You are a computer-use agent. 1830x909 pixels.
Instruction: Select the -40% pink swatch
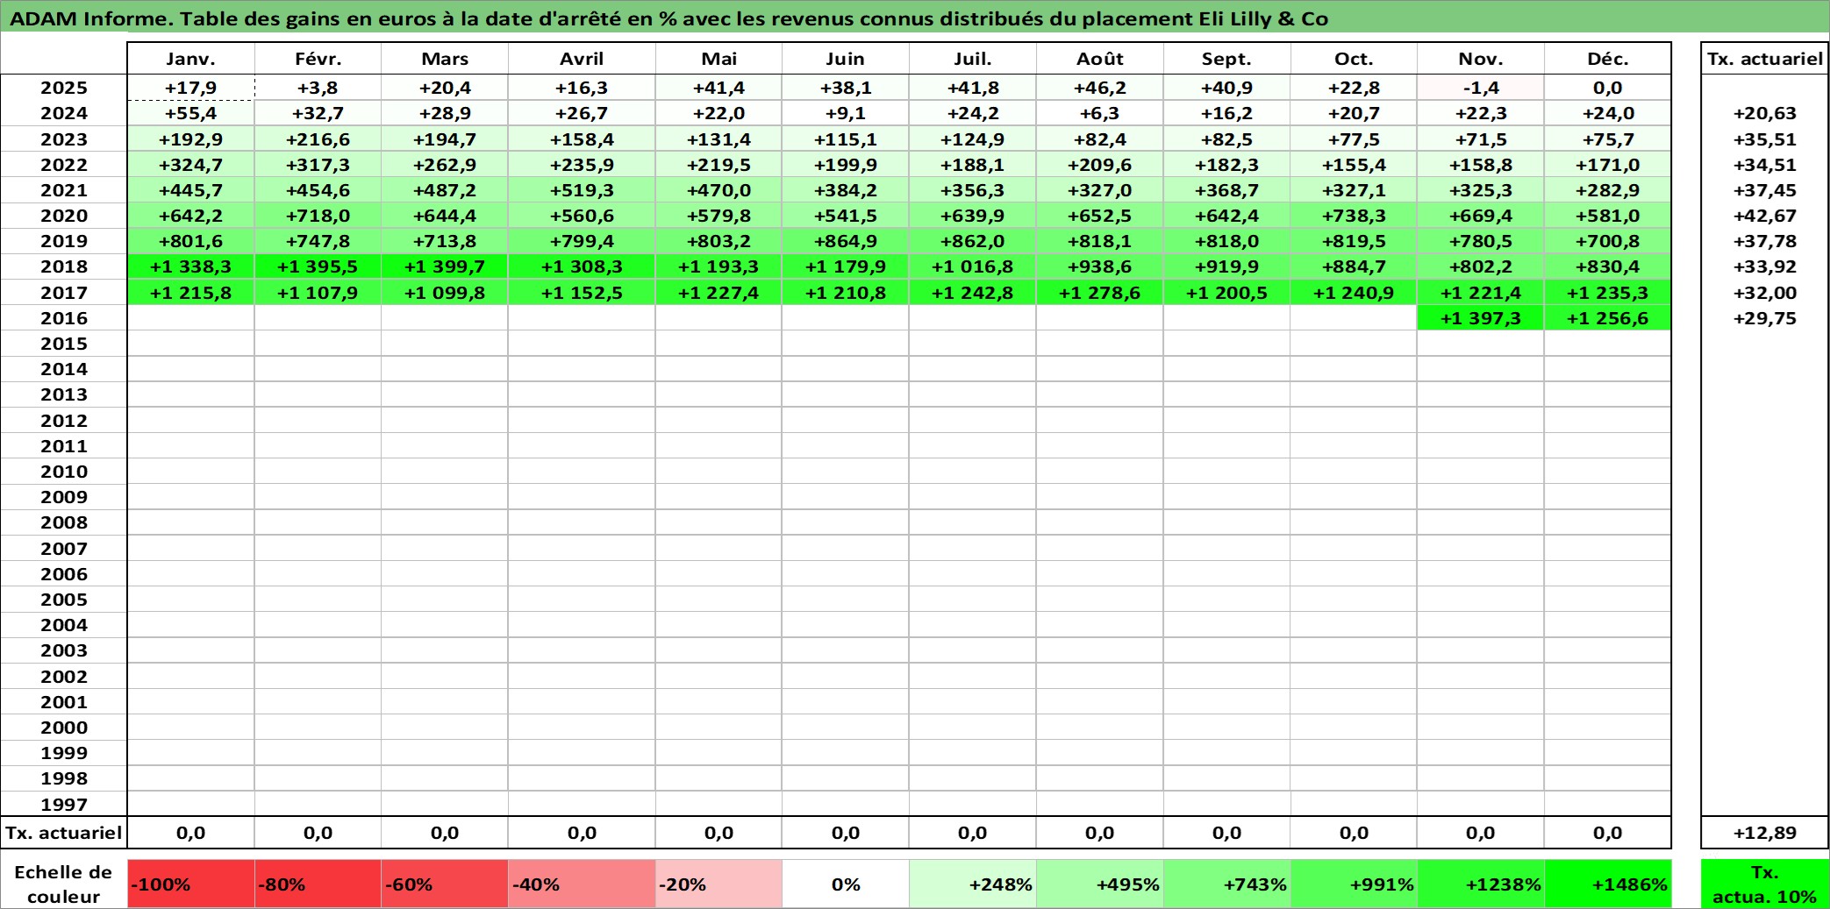(x=582, y=884)
